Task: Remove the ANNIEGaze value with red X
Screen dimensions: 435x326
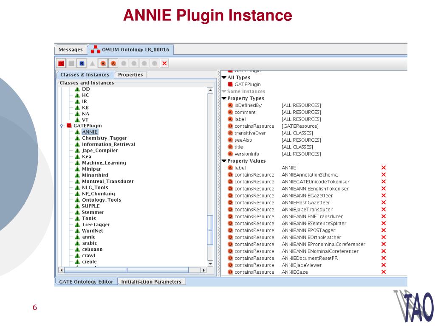Action: 384,272
